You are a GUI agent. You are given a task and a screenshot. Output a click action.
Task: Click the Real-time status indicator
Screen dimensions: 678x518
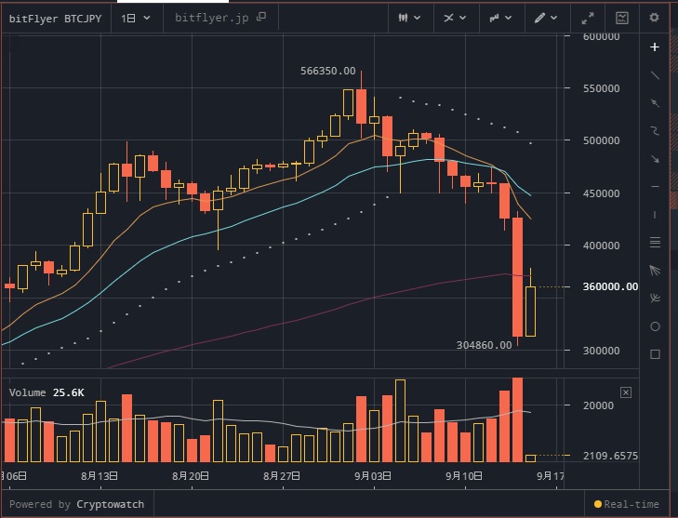tap(627, 504)
